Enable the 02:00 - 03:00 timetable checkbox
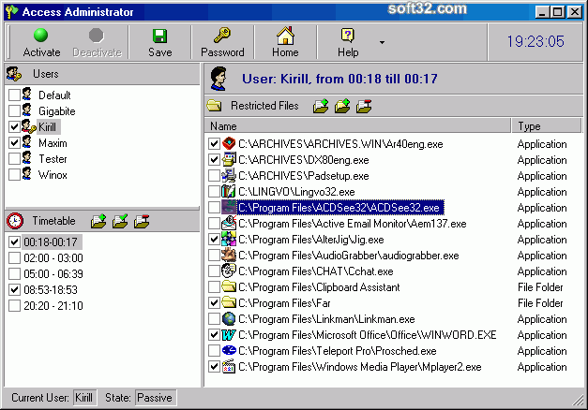 (14, 258)
